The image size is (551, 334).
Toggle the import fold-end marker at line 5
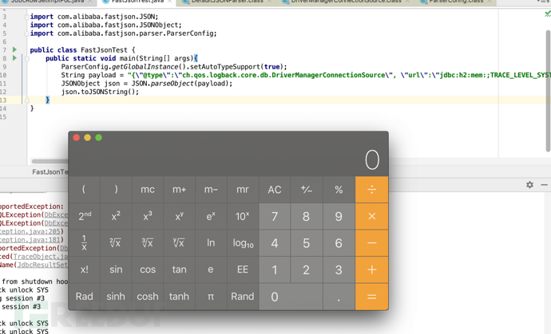pos(26,33)
